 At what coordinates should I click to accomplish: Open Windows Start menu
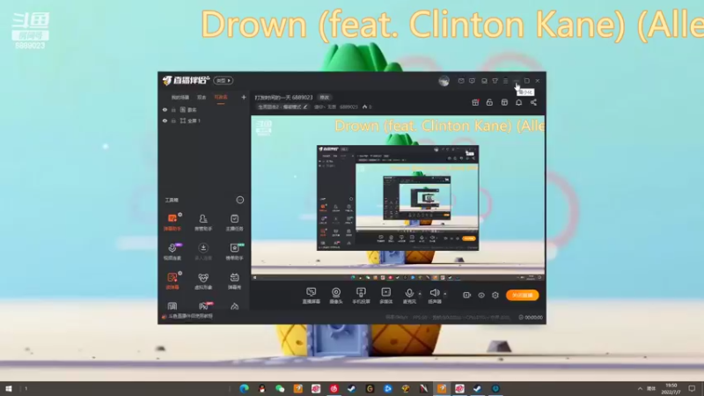(9, 388)
